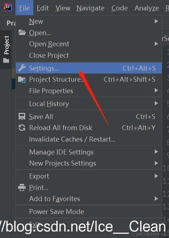Expand the Manage IDE Settings submenu arrow
169x238 pixels.
tap(156, 152)
